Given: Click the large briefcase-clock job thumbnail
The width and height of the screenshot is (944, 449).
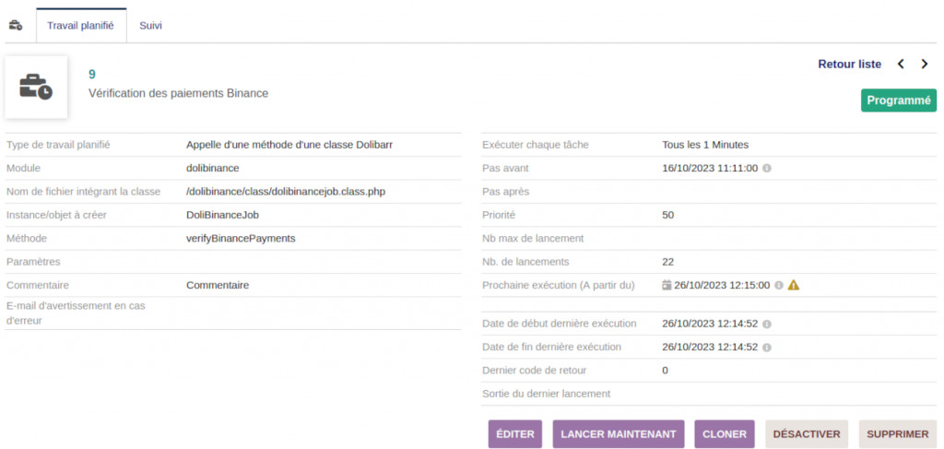Looking at the screenshot, I should [36, 88].
